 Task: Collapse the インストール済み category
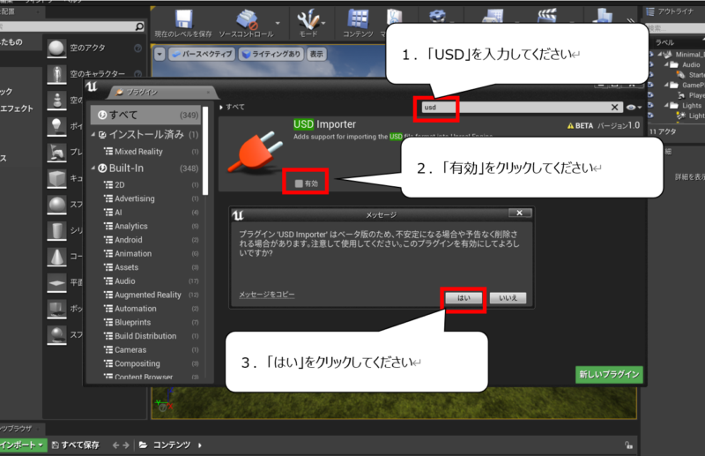click(93, 135)
